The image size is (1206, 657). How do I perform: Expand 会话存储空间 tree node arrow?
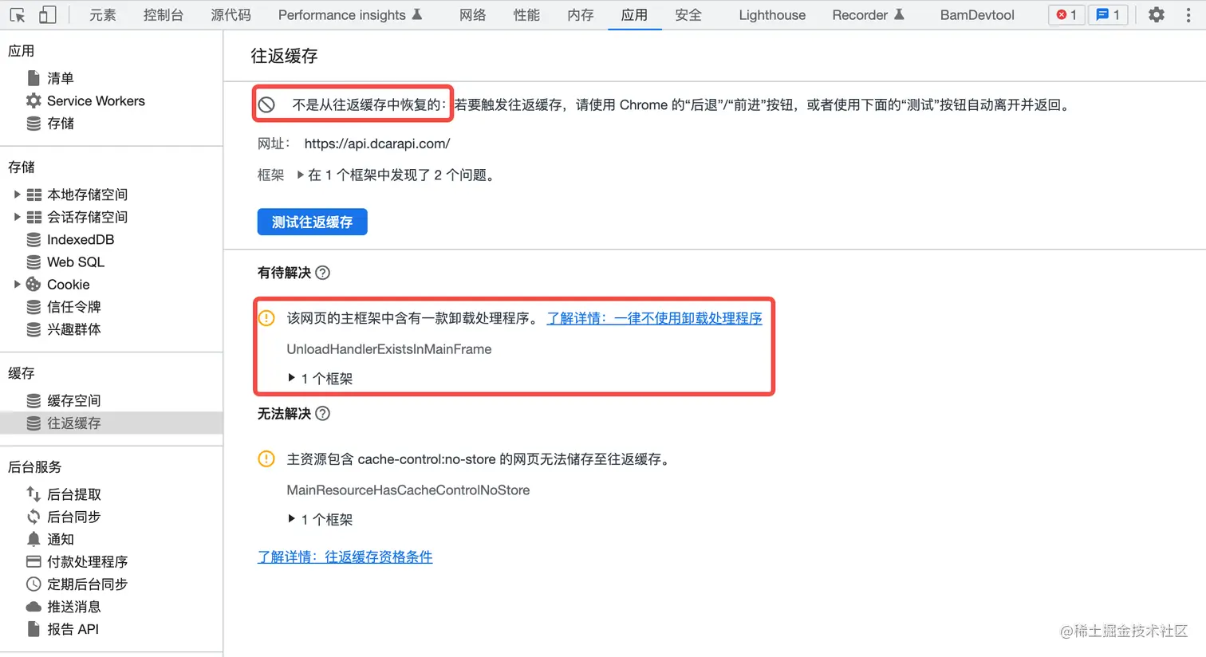pyautogui.click(x=17, y=217)
